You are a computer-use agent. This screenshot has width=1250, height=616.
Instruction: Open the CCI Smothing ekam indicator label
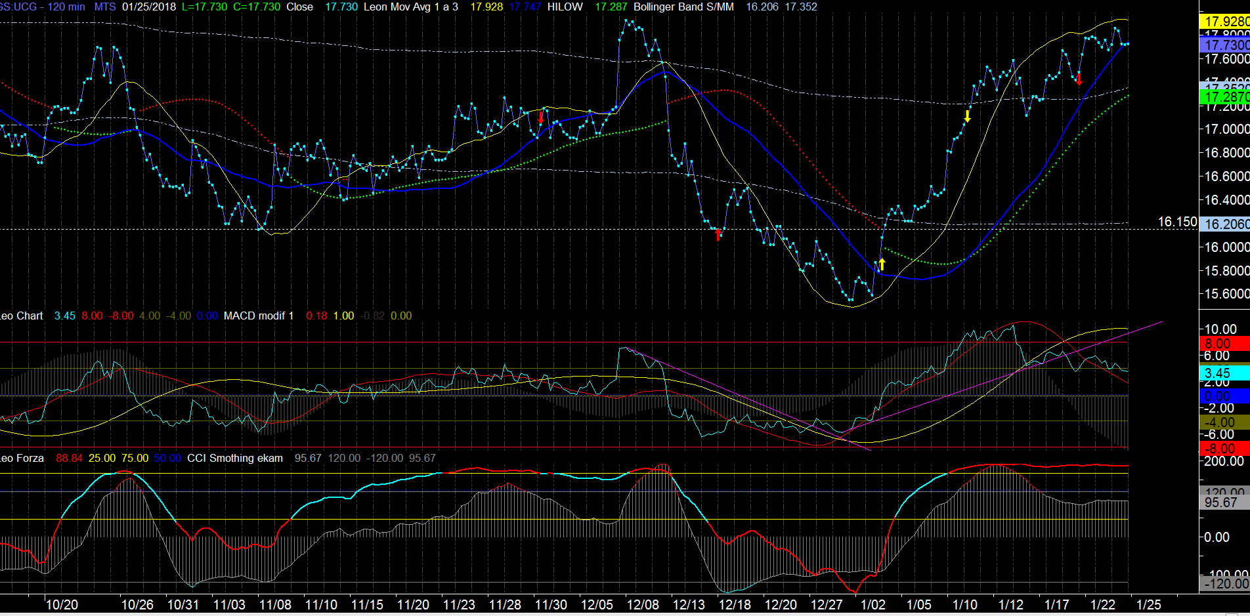(235, 458)
